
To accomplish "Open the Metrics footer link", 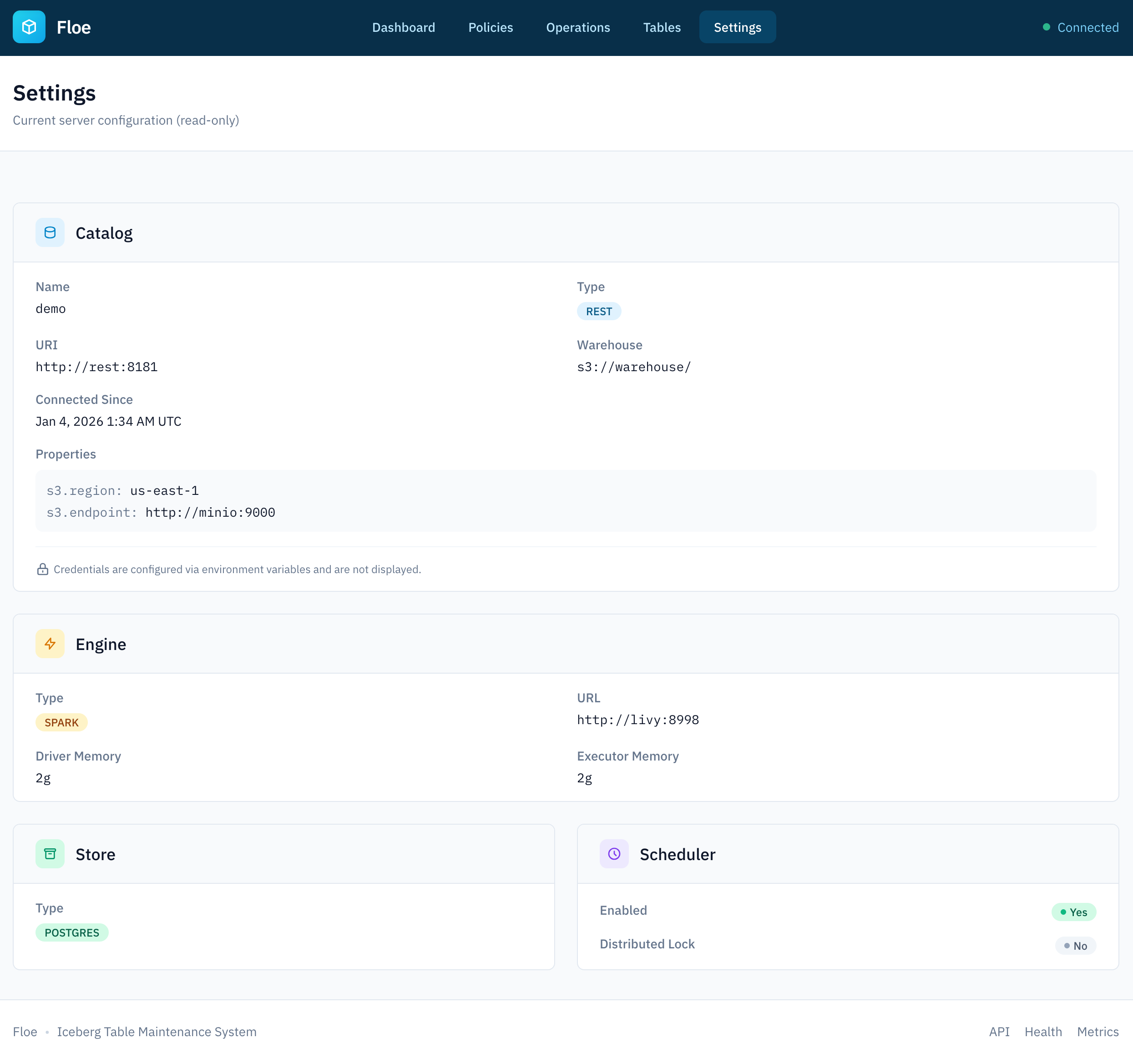I will click(x=1098, y=1032).
